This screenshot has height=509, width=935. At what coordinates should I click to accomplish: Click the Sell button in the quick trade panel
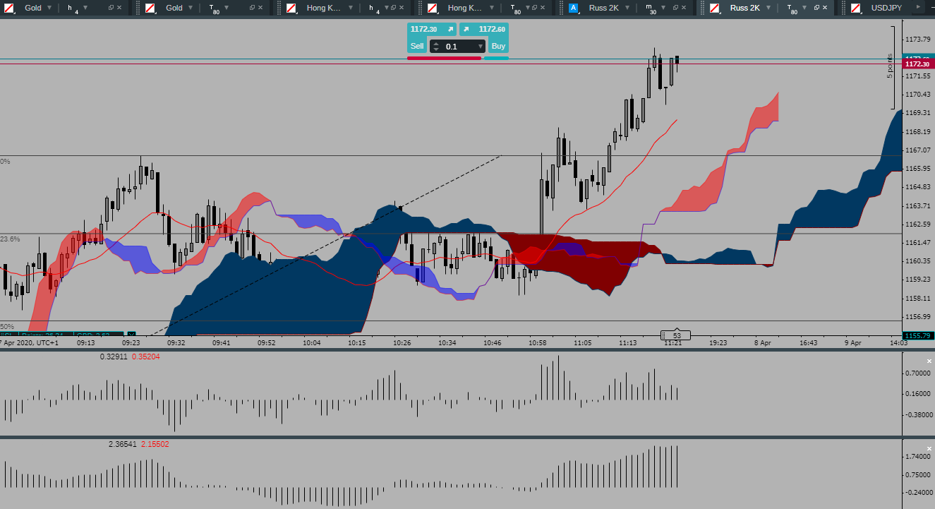pos(417,46)
